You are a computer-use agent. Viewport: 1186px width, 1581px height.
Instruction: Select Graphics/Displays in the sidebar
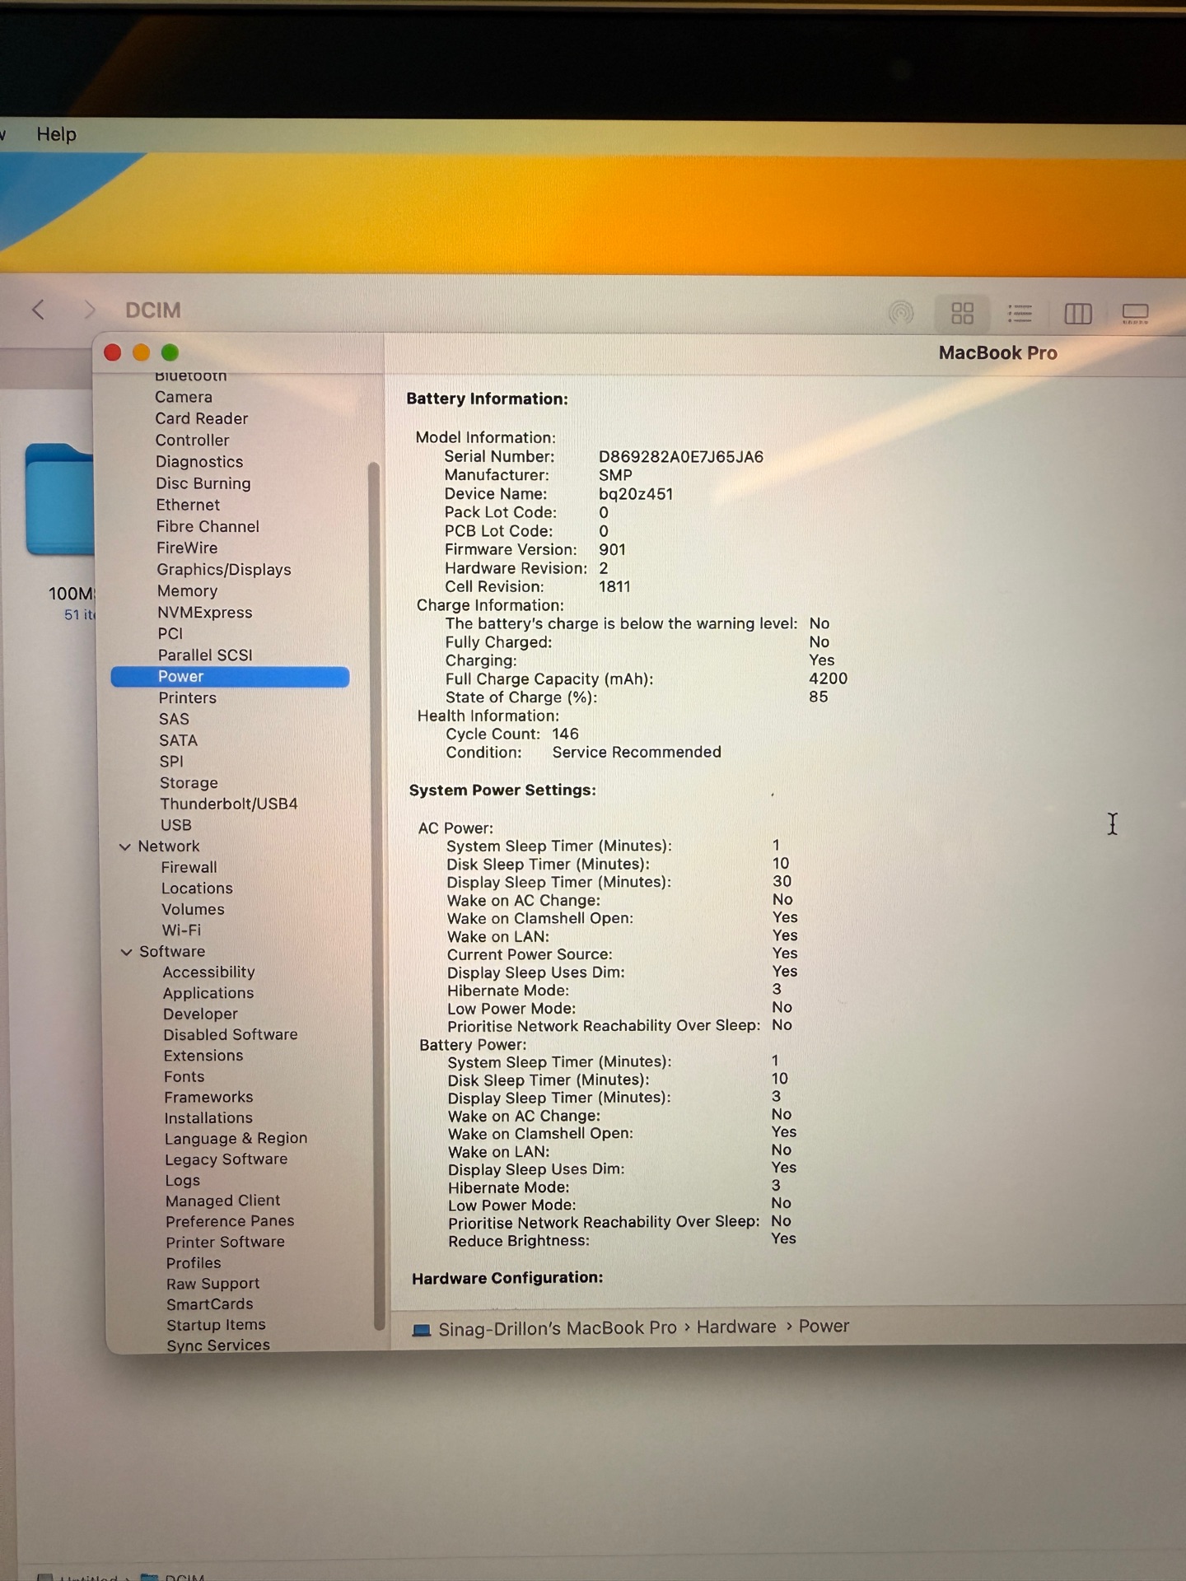[224, 570]
